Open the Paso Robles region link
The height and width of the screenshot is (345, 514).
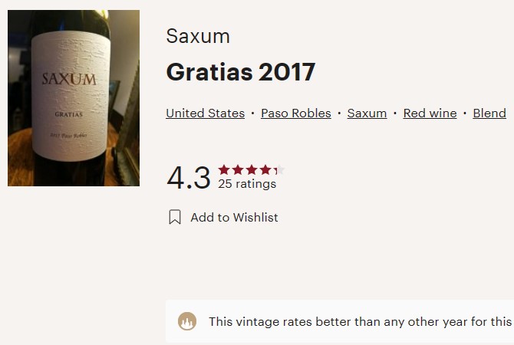pos(296,113)
